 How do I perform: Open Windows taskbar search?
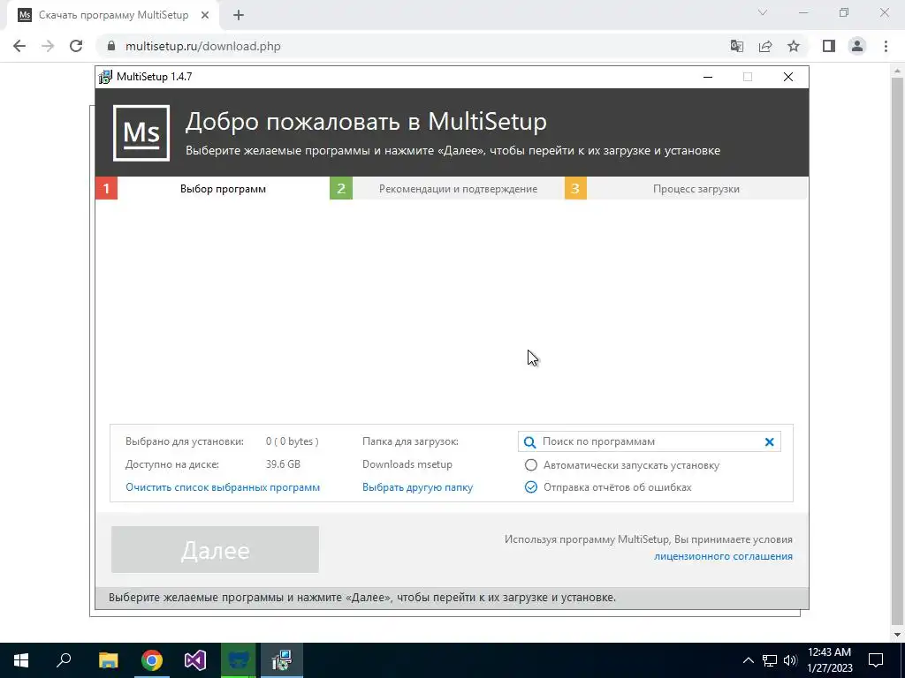(64, 660)
